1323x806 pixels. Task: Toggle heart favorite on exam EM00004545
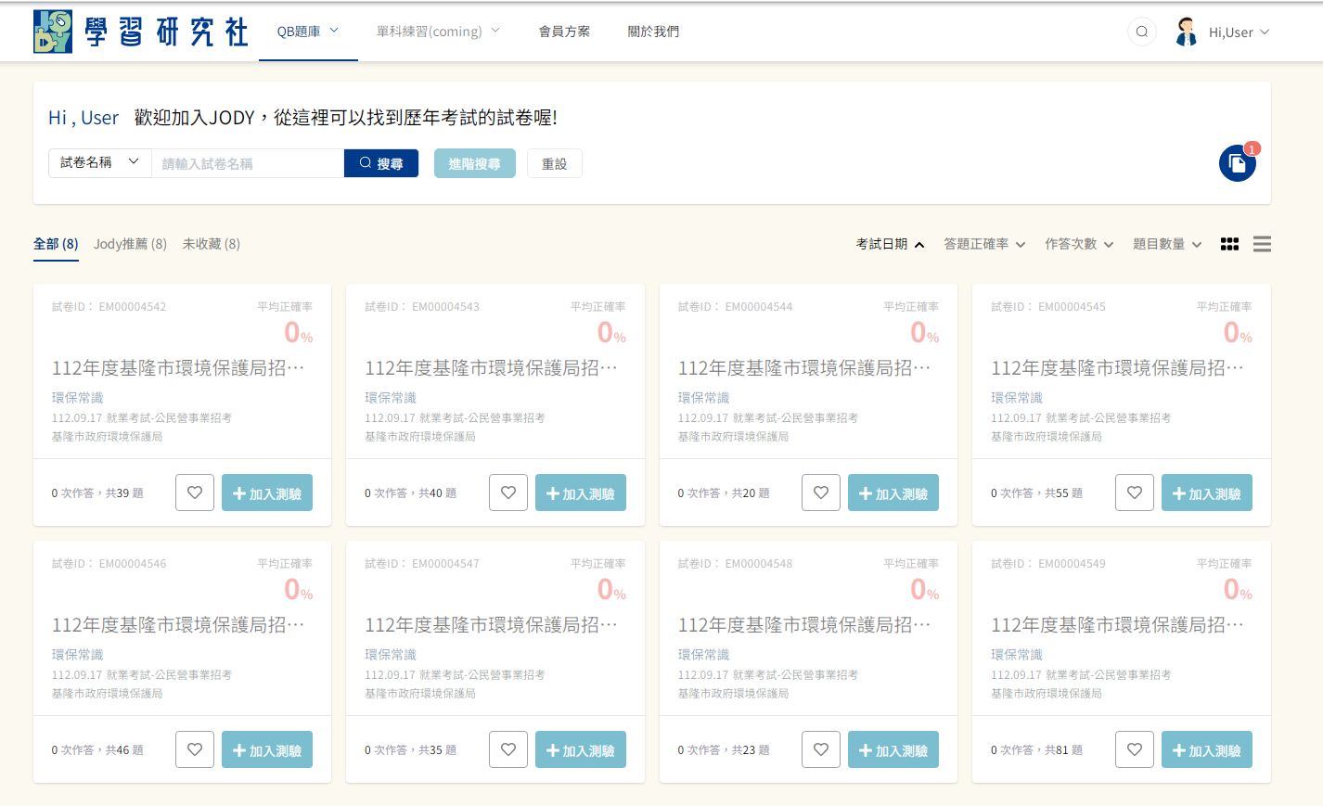pos(1134,493)
